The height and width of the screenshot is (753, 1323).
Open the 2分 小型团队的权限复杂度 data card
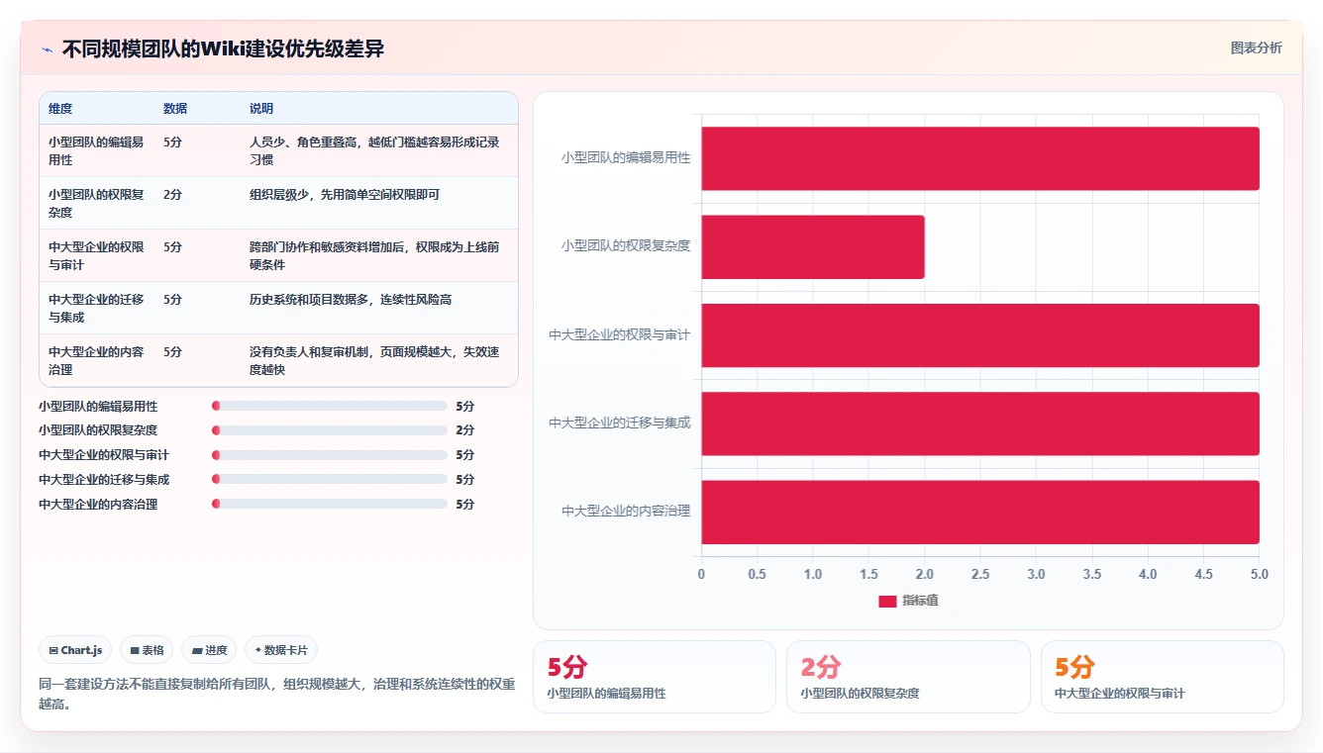pos(908,677)
